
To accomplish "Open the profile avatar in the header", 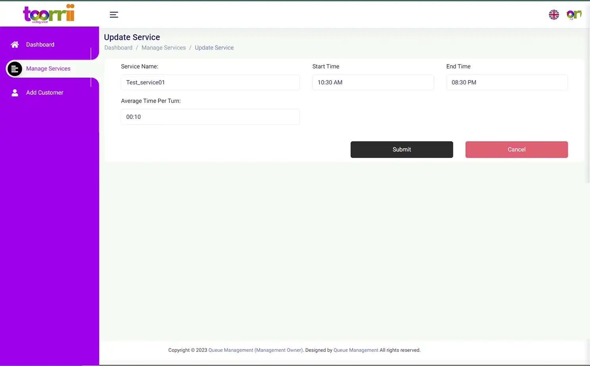I will point(574,14).
